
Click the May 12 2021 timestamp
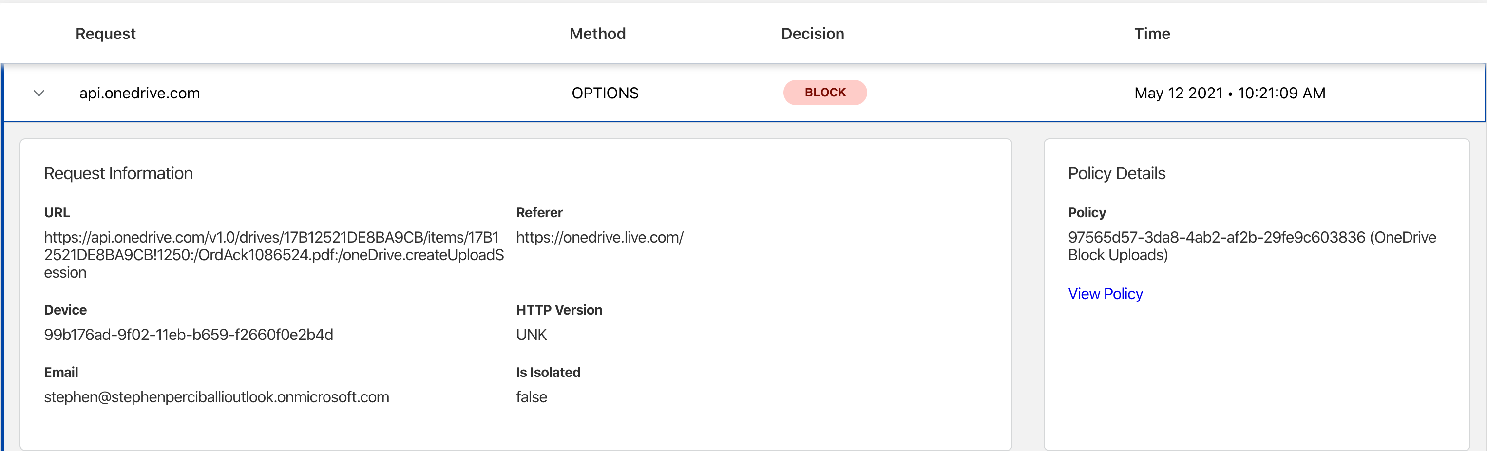pyautogui.click(x=1229, y=93)
